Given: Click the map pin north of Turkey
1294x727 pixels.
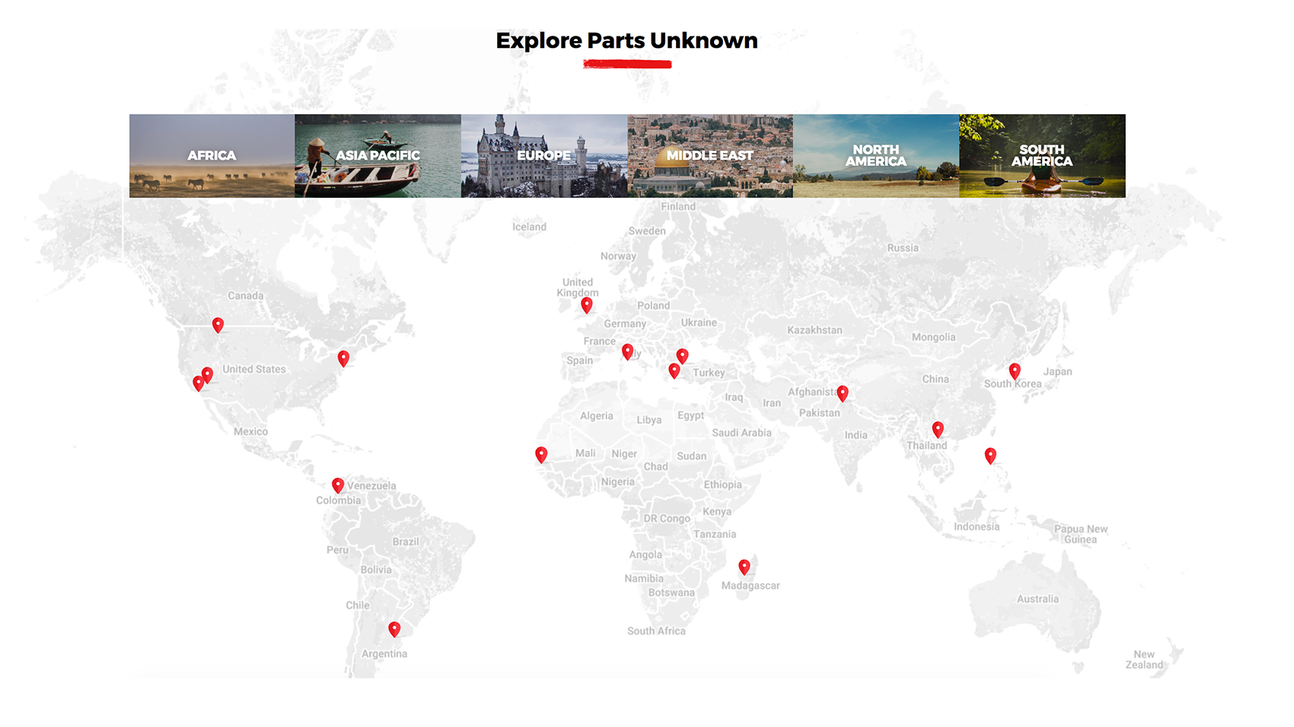Looking at the screenshot, I should click(x=682, y=355).
